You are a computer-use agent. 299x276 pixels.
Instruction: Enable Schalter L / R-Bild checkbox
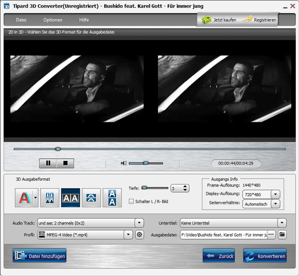pos(131,201)
